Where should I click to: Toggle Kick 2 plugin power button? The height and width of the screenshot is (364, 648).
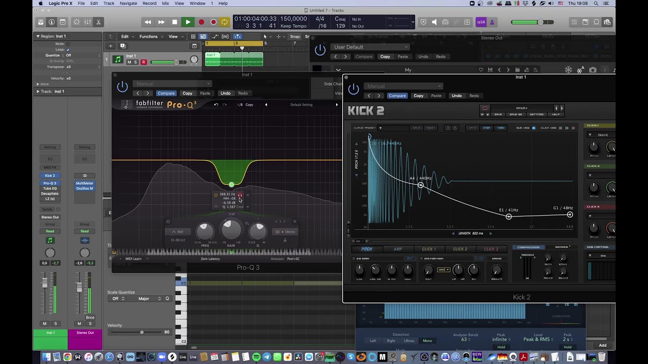(x=354, y=89)
